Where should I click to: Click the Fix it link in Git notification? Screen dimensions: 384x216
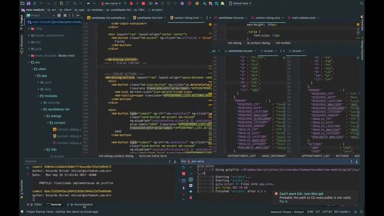click(284, 202)
